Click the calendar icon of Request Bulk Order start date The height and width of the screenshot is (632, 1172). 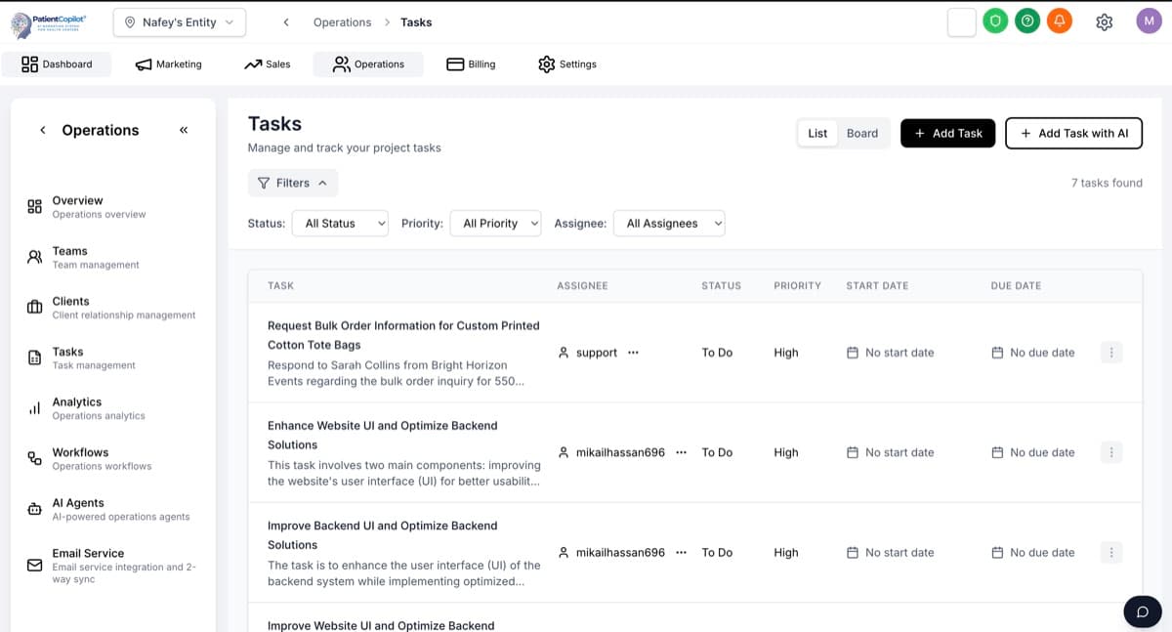coord(853,353)
